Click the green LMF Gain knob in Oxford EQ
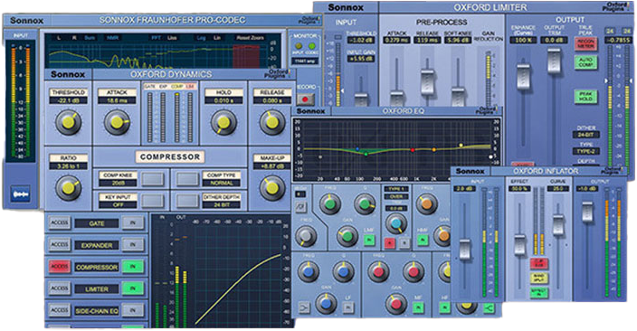The height and width of the screenshot is (331, 637). click(x=347, y=235)
